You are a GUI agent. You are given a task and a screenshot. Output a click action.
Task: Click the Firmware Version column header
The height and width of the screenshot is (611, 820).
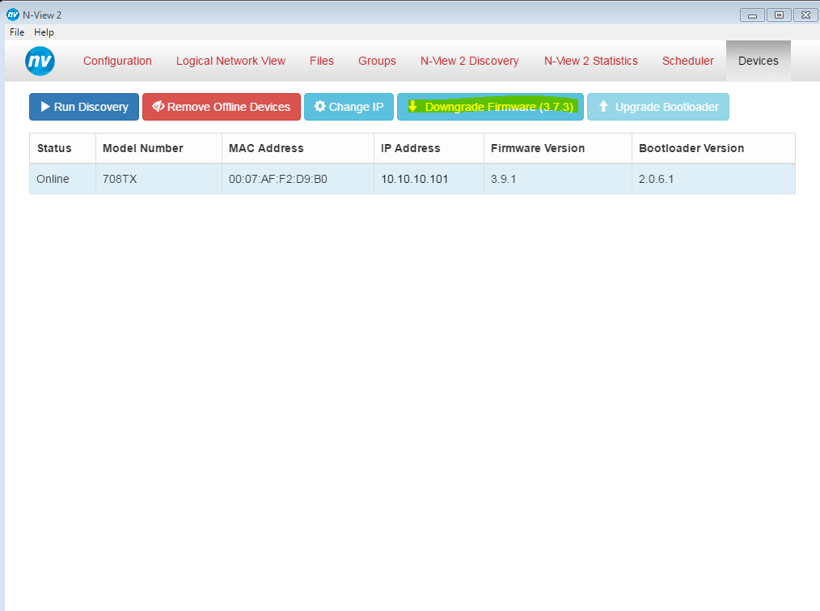click(x=558, y=148)
